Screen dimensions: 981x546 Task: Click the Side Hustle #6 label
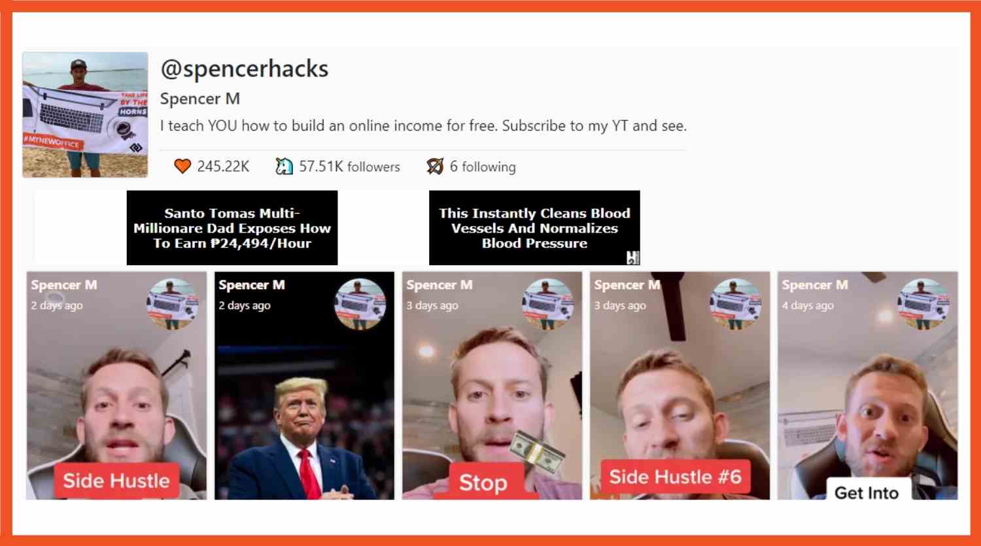(x=676, y=477)
